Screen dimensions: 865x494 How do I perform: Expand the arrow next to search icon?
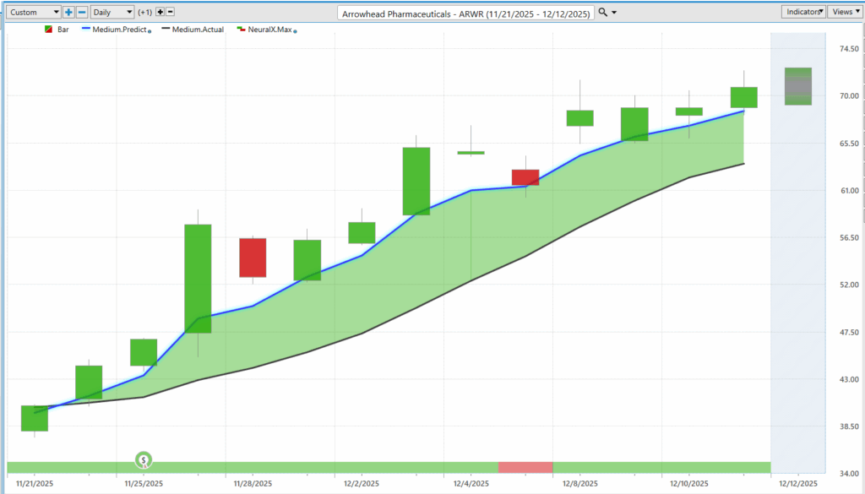click(614, 13)
